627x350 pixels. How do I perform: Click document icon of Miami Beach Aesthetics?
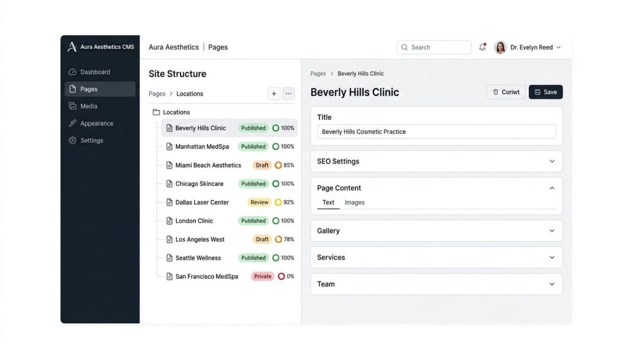(x=170, y=165)
